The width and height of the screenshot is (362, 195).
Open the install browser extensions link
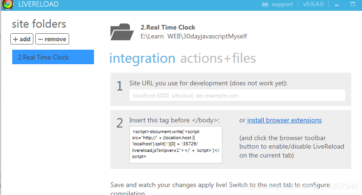(284, 120)
